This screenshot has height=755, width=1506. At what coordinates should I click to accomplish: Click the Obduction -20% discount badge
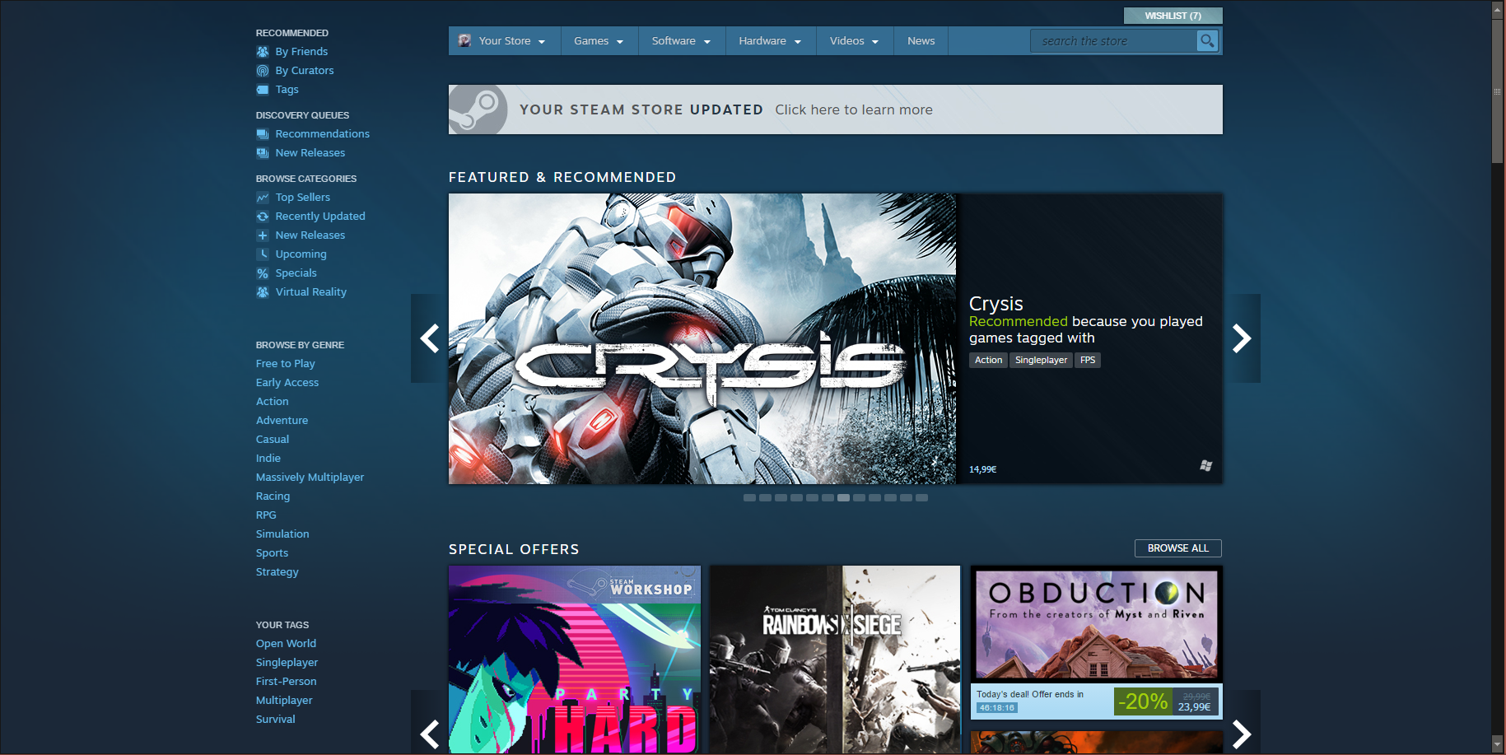point(1143,701)
